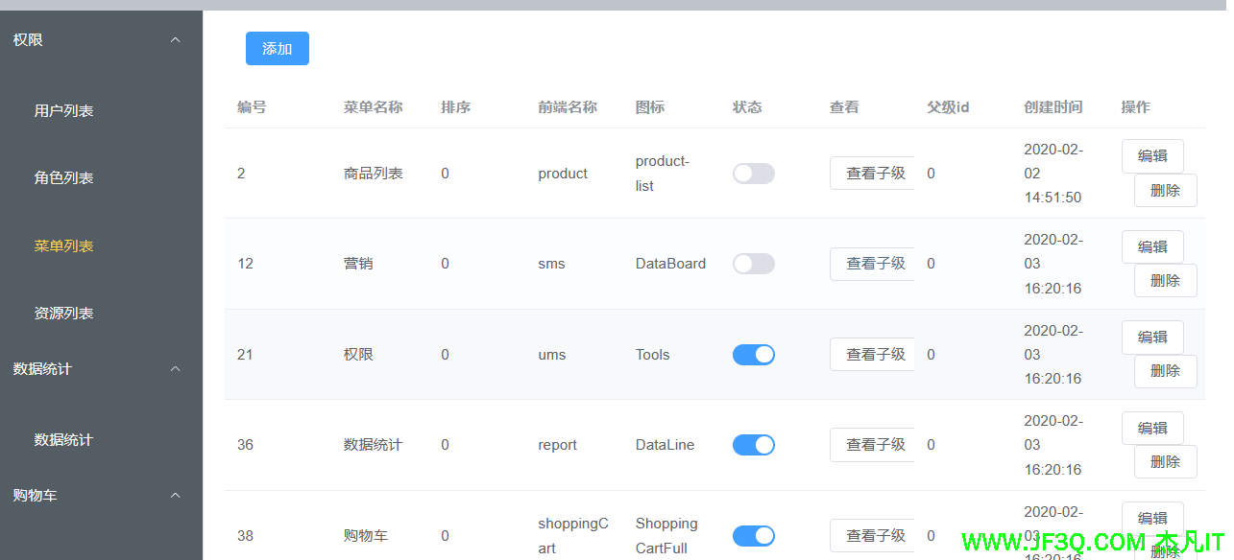1234x560 pixels.
Task: Edit the 权限 menu row
Action: tap(1151, 338)
